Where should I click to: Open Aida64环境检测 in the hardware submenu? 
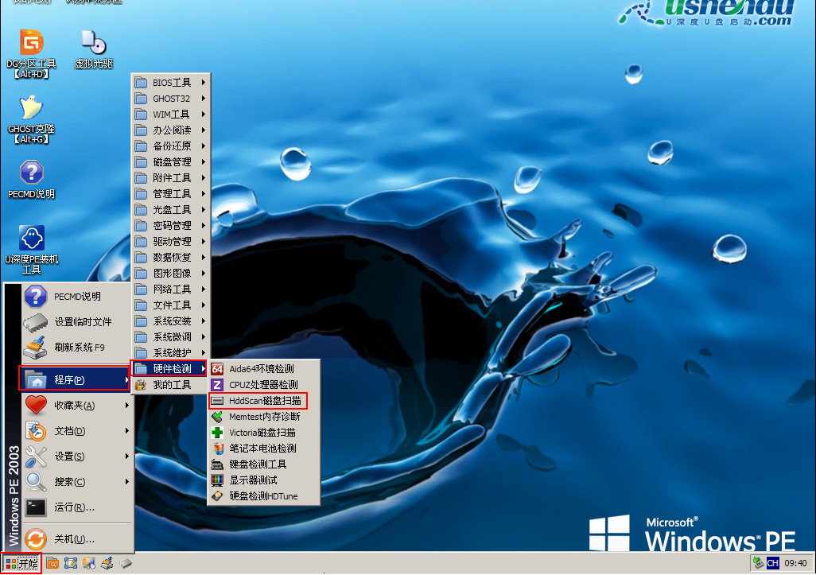coord(263,369)
